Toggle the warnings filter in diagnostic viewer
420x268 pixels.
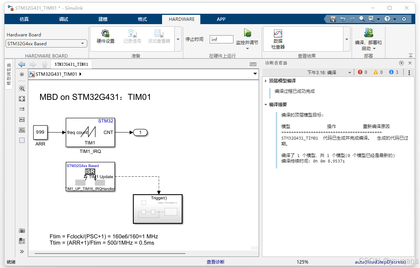[x=378, y=72]
